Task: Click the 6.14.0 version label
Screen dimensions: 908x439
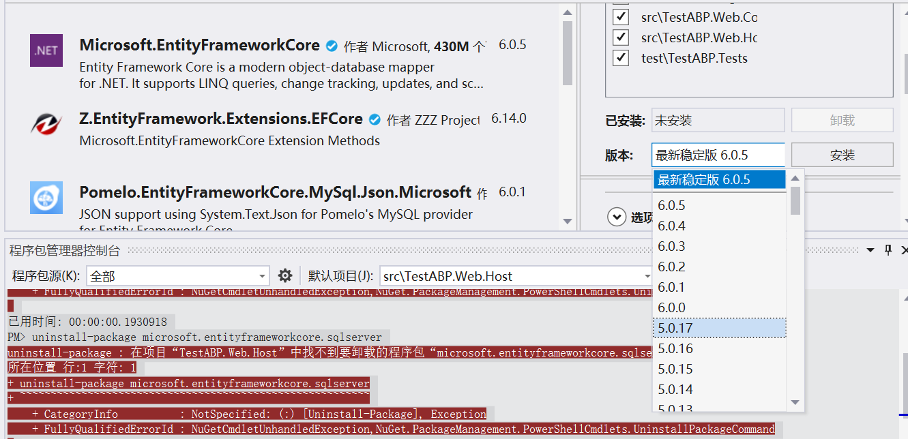Action: (509, 119)
